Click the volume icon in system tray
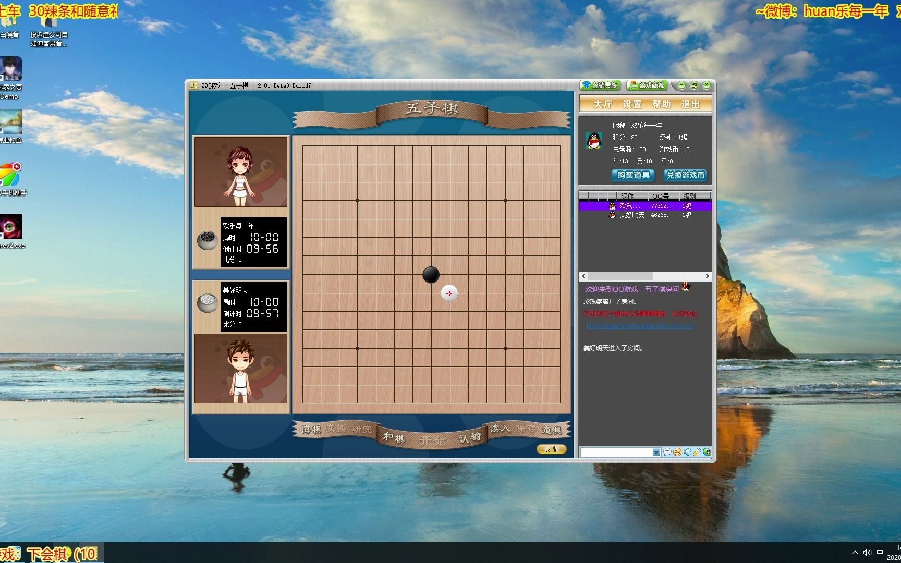901x563 pixels. 867,553
